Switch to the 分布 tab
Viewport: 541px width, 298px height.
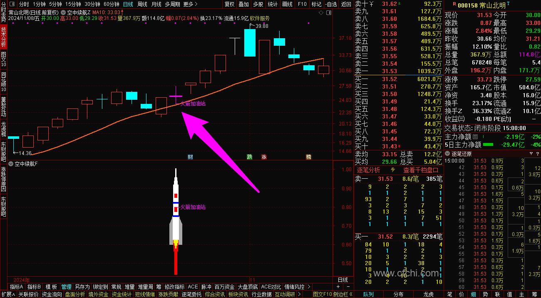click(398, 294)
